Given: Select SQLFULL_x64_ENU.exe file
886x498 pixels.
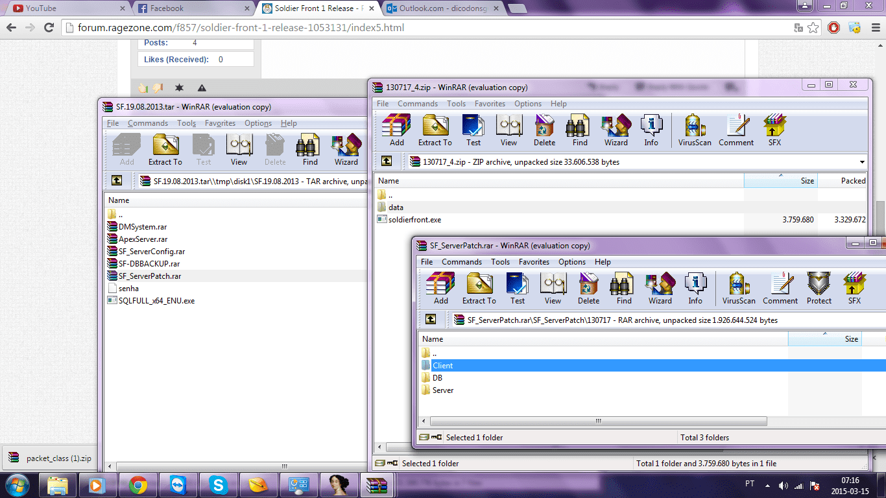Looking at the screenshot, I should click(151, 301).
